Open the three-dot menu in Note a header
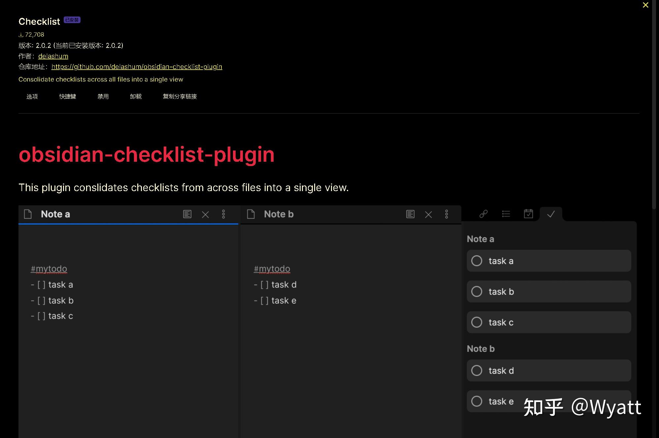Viewport: 659px width, 438px height. 223,214
